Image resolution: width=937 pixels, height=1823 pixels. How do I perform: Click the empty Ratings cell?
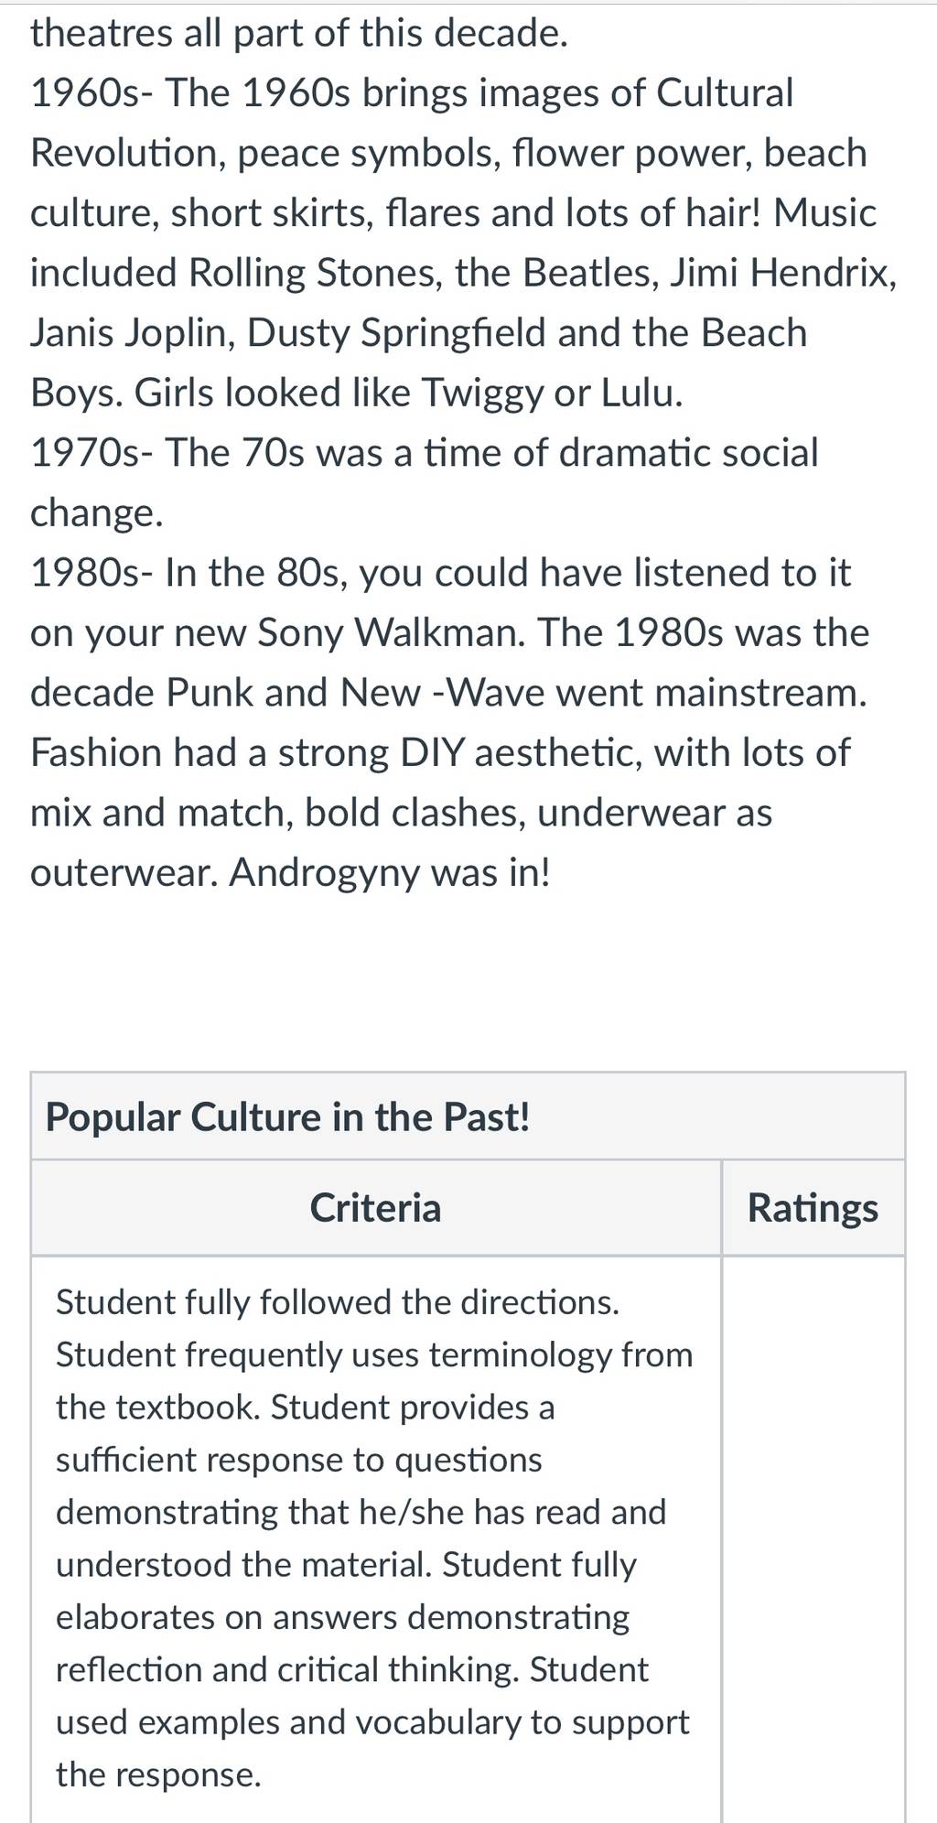click(813, 1537)
